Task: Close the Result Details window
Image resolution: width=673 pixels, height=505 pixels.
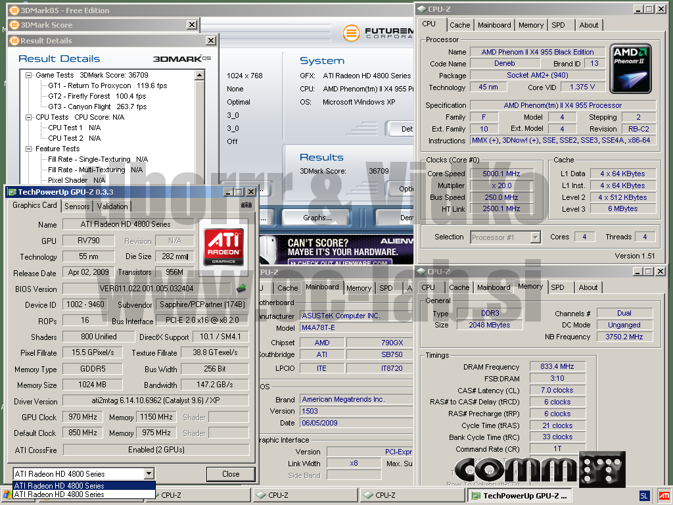Action: click(211, 41)
